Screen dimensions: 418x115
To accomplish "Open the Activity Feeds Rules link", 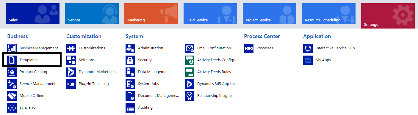I will (214, 72).
